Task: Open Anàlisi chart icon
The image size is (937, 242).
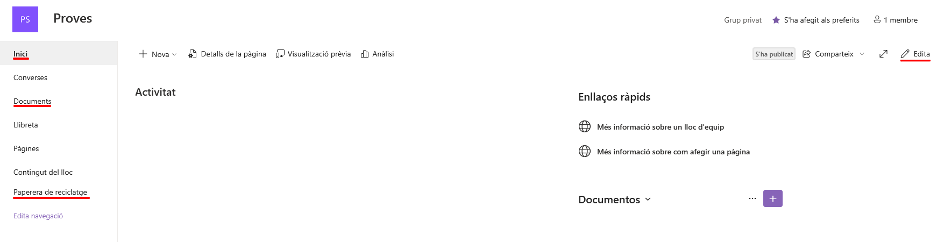Action: 365,54
